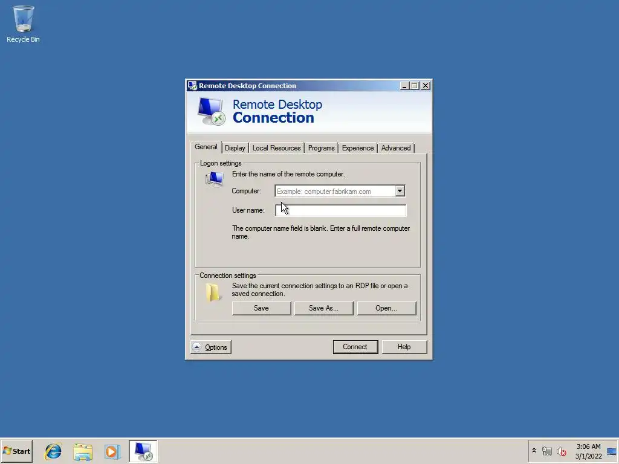
Task: Click the muted volume tray icon
Action: [562, 451]
